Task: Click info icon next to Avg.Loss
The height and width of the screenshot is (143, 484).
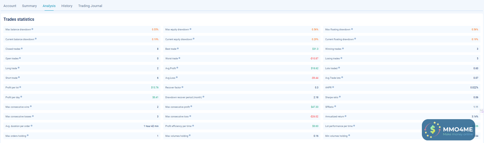Action: 177,77
